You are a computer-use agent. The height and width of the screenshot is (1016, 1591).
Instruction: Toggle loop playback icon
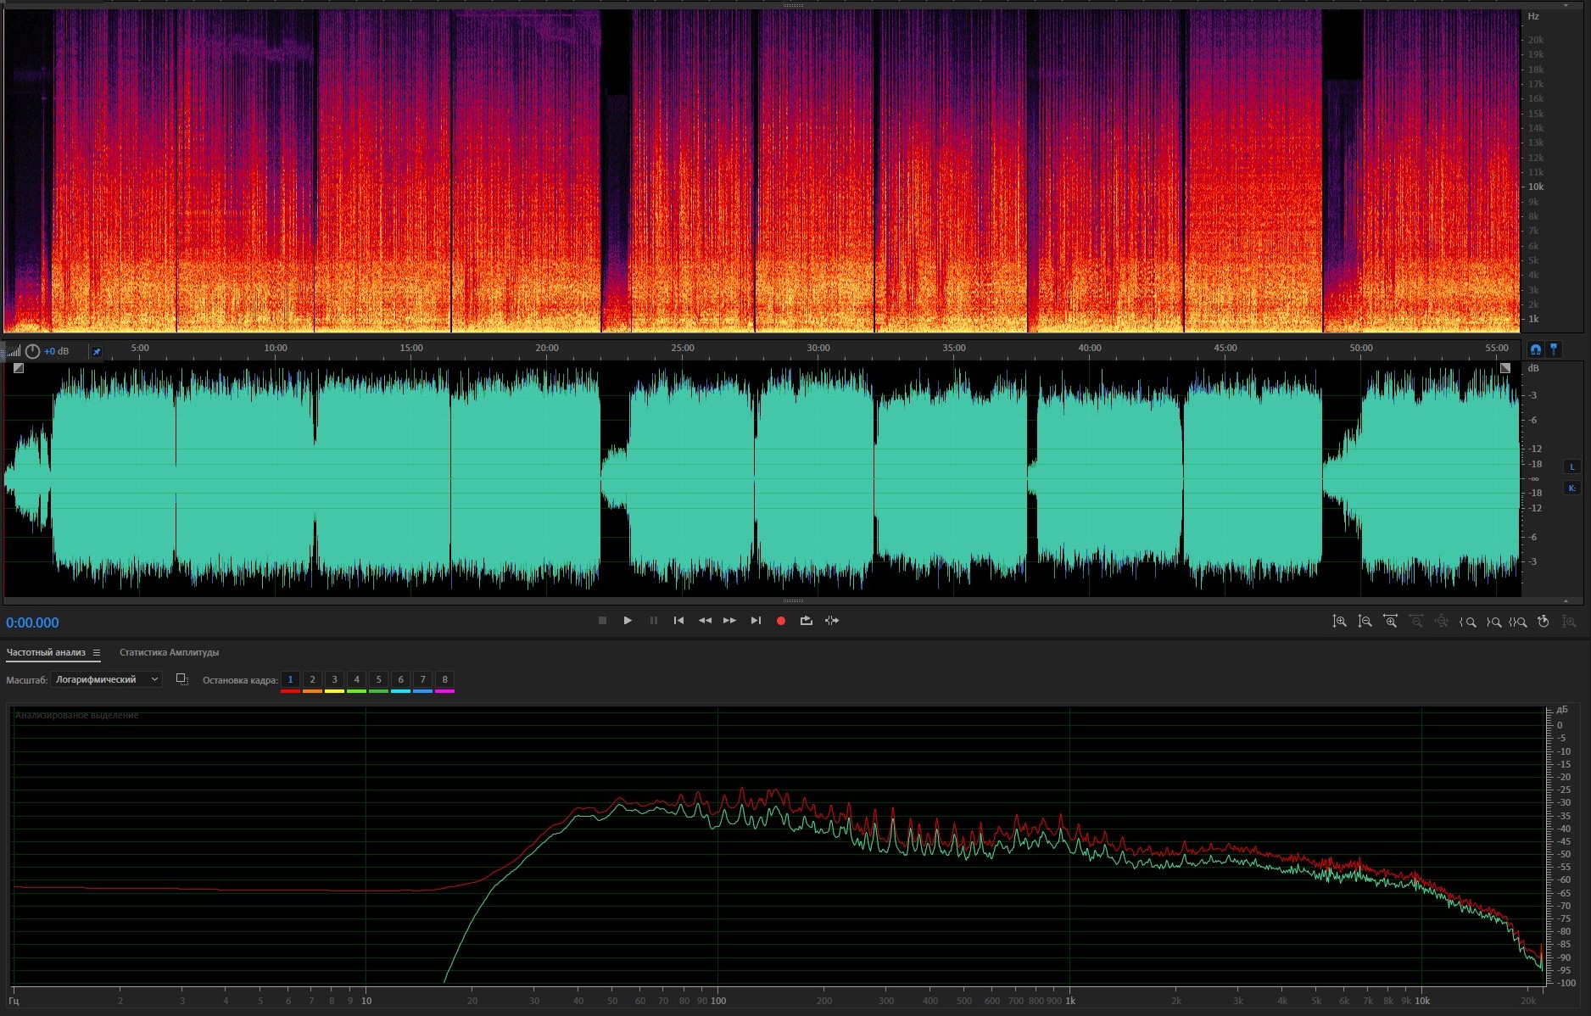click(x=806, y=621)
